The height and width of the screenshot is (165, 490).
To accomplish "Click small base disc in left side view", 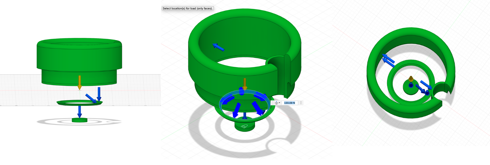I will point(79,120).
